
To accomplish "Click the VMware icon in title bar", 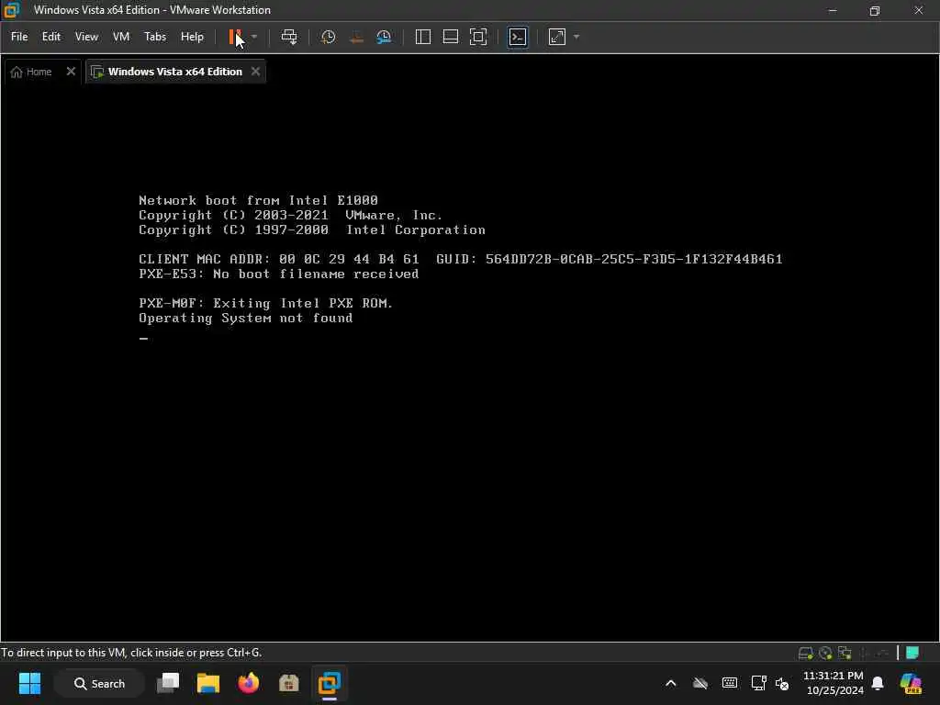I will pyautogui.click(x=11, y=10).
